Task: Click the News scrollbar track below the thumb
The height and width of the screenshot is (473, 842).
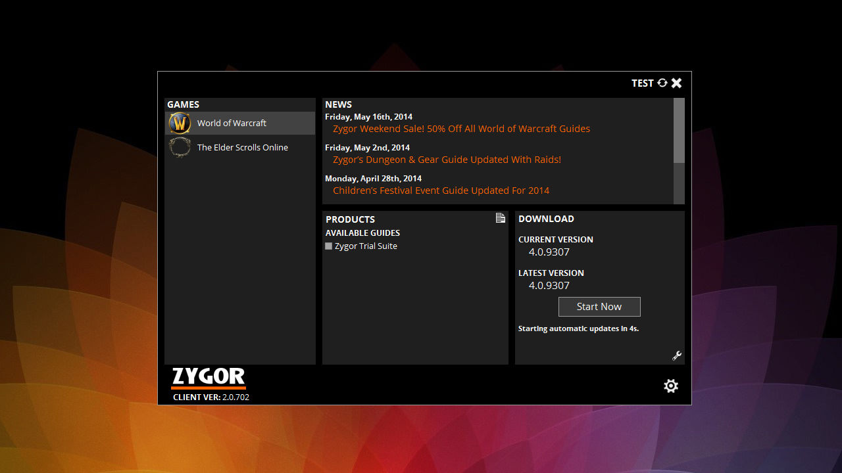Action: (679, 184)
